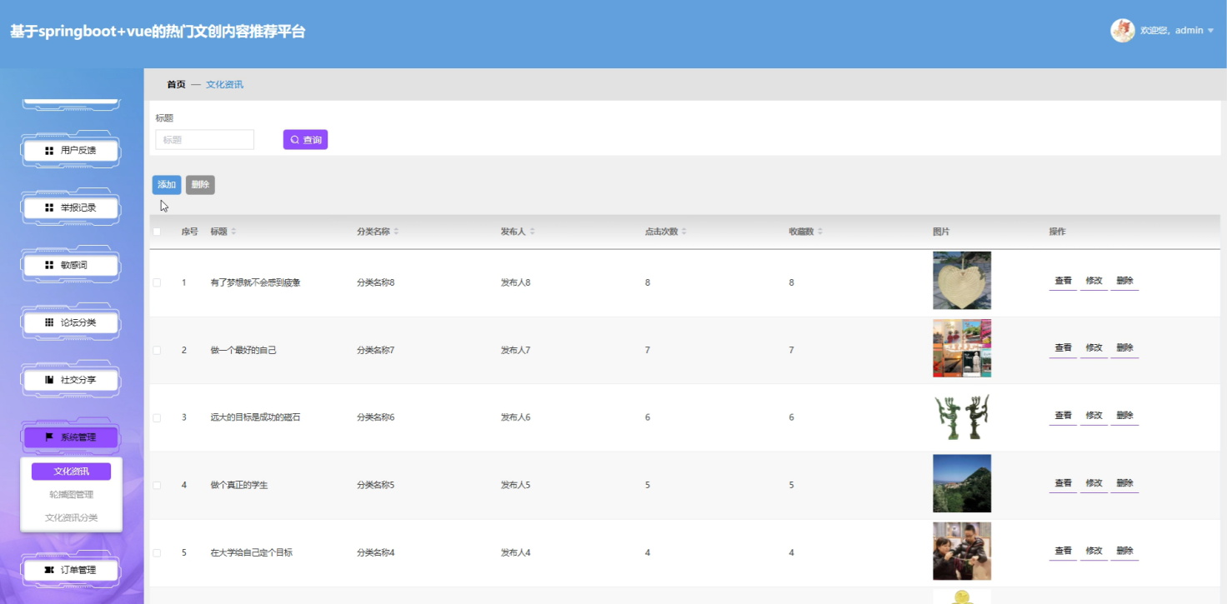The image size is (1227, 604).
Task: Open 订单管理 sidebar menu
Action: [x=71, y=570]
